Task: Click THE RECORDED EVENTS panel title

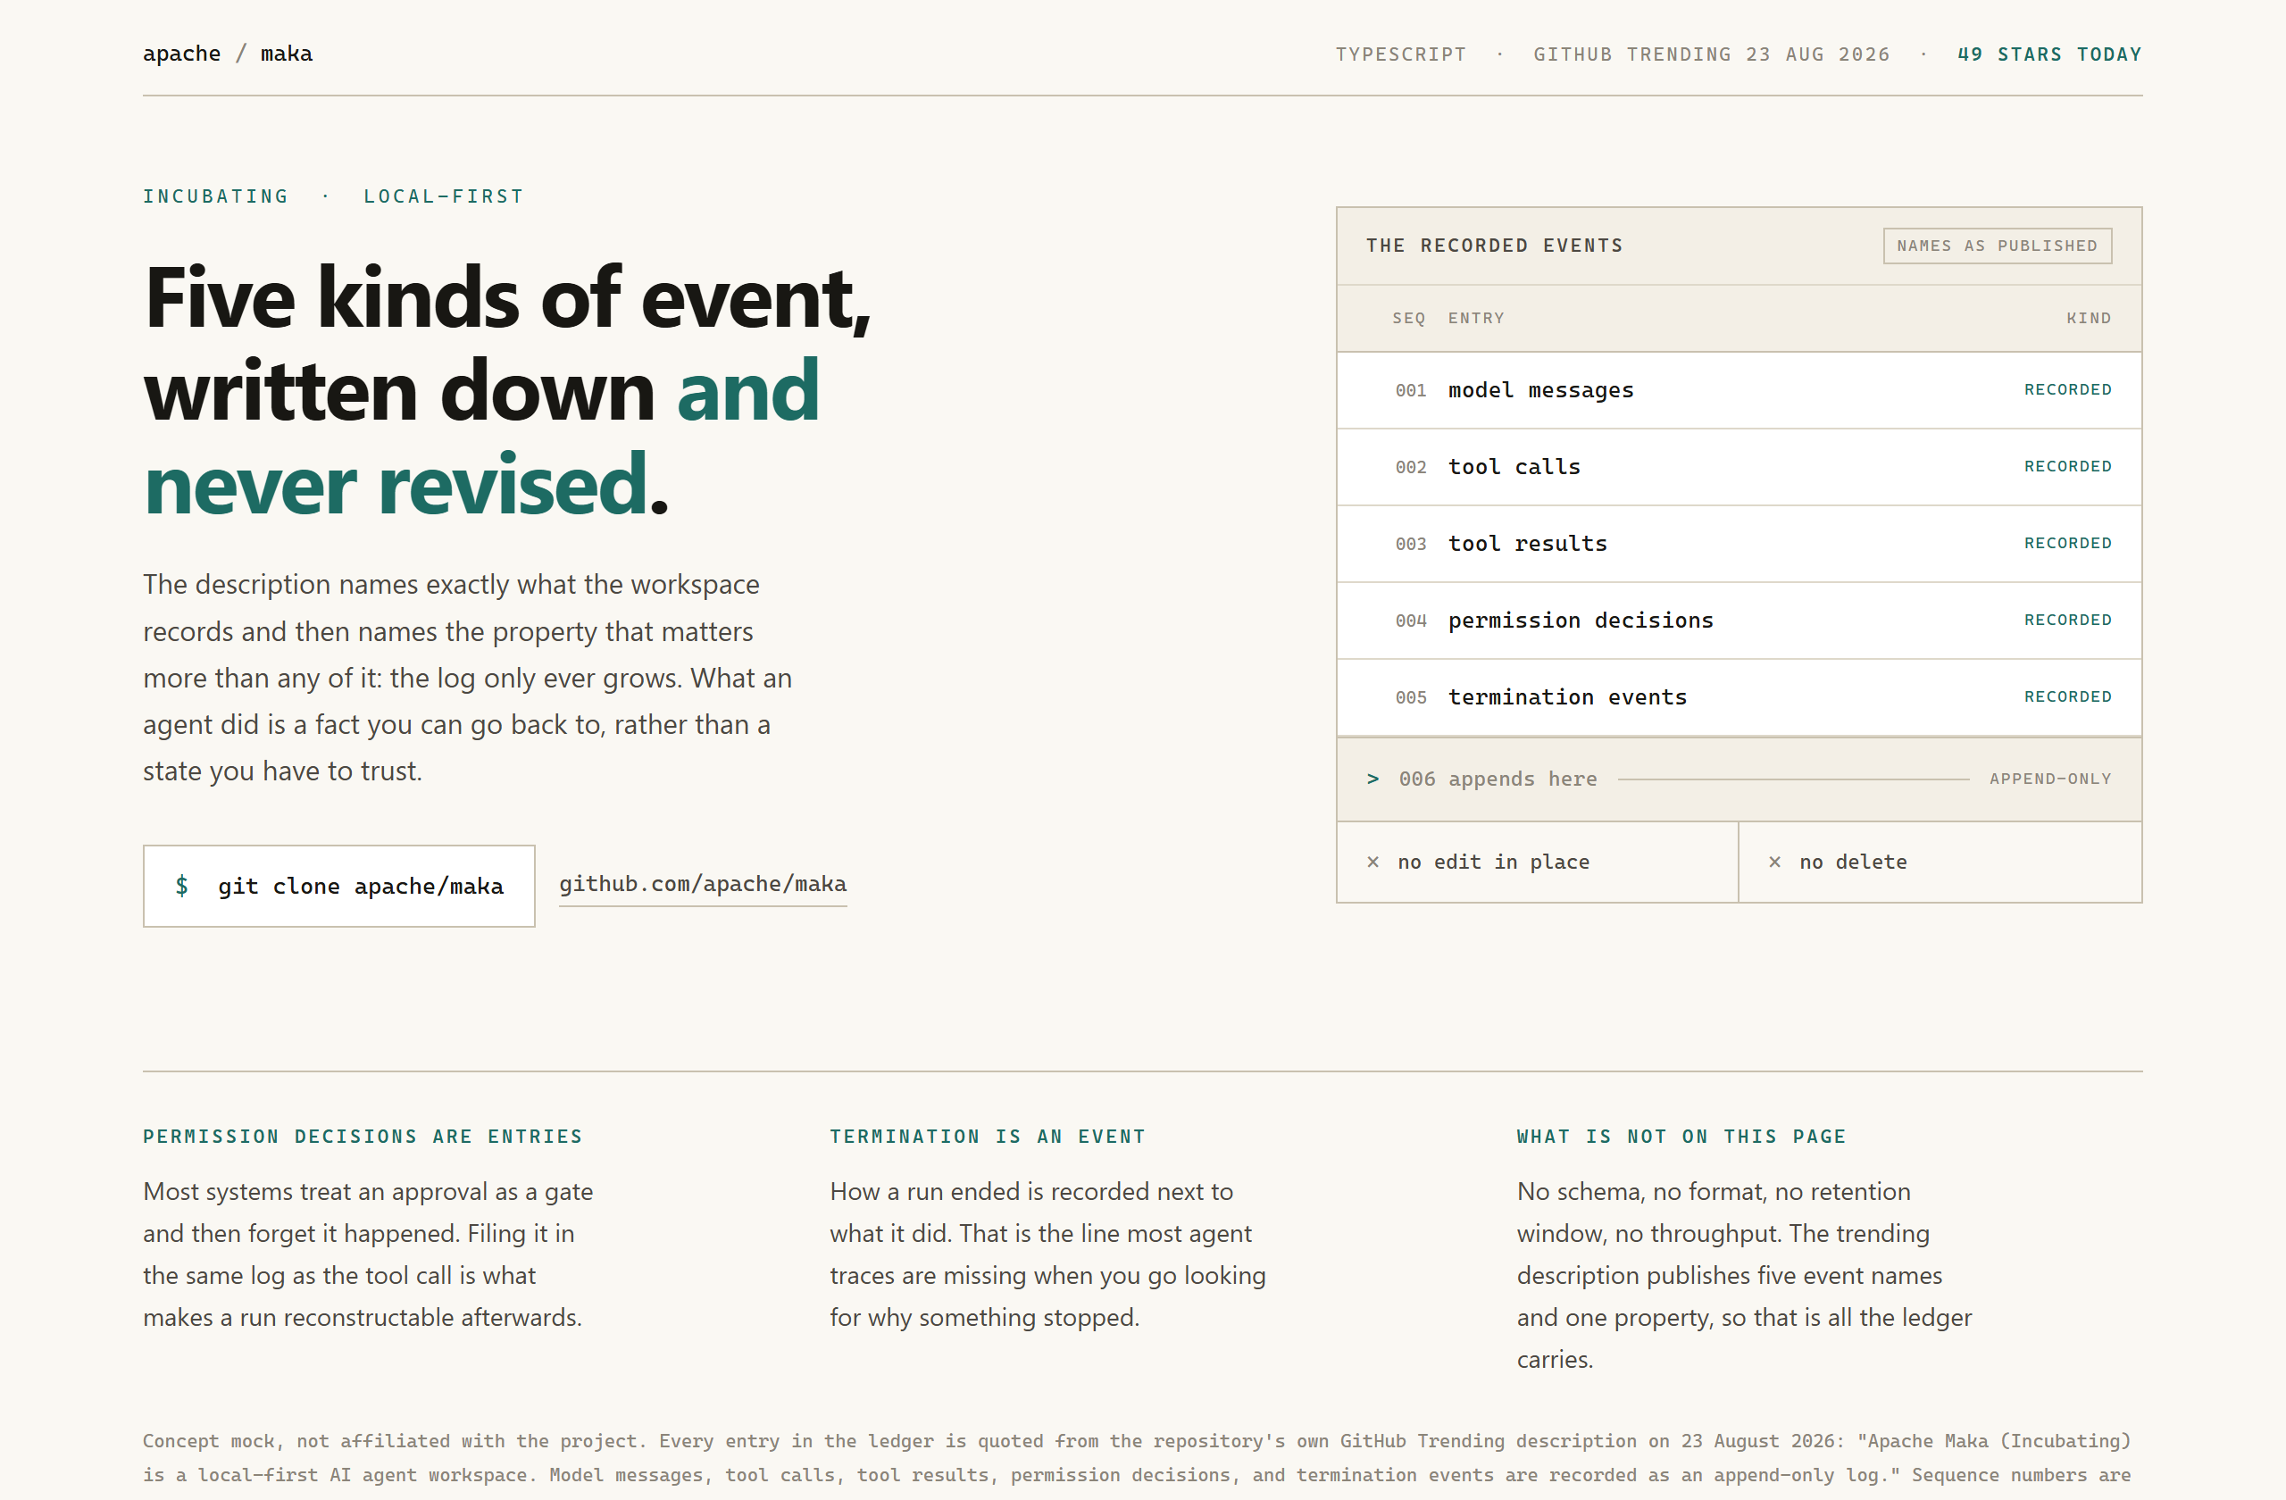Action: (x=1494, y=246)
